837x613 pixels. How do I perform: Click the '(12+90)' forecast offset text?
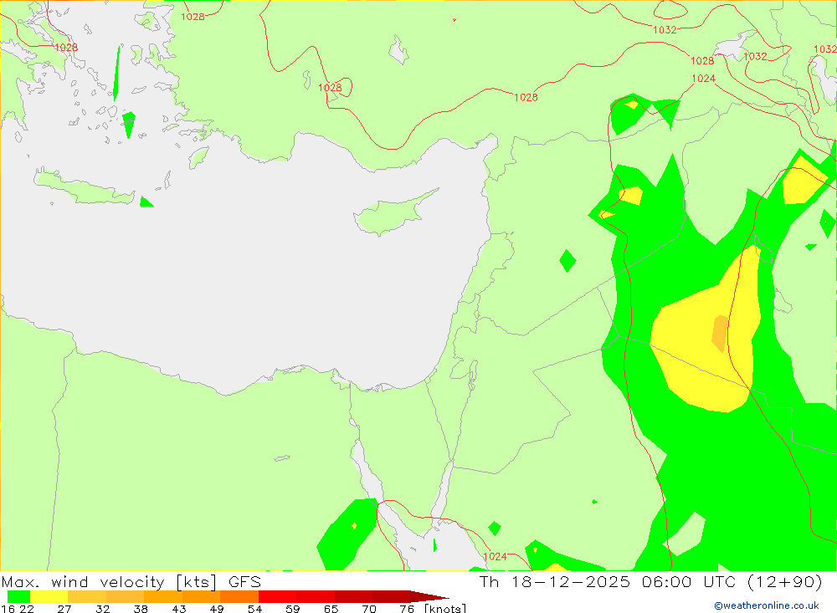784,581
